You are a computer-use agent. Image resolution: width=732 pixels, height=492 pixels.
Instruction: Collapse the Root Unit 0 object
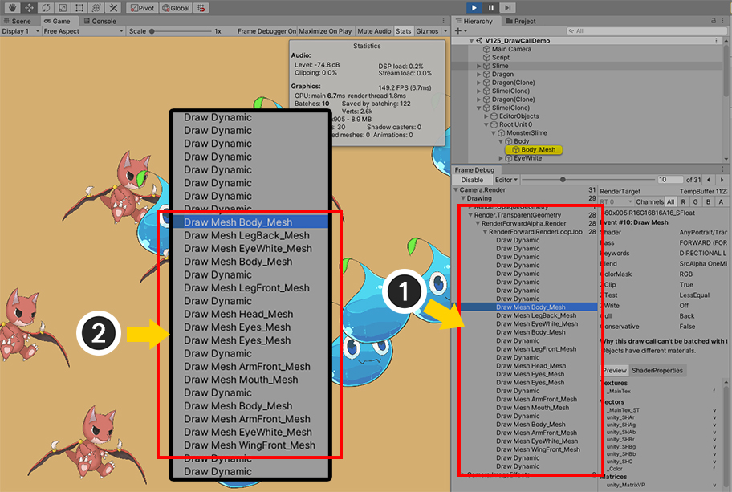coord(486,124)
